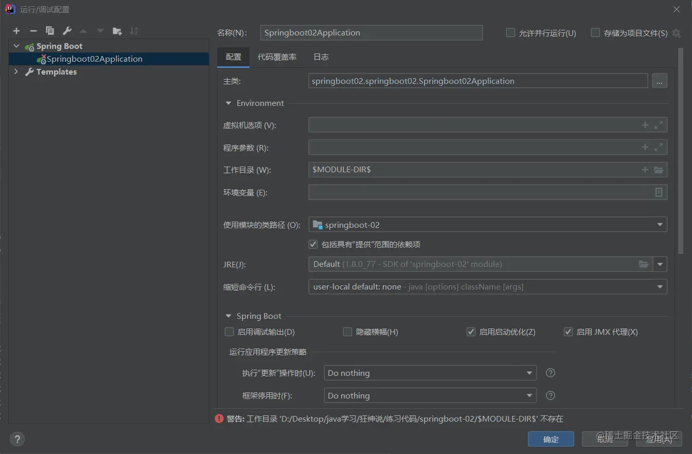Viewport: 692px width, 454px height.
Task: Open the edit templates wrench in the toolbar
Action: pos(67,31)
